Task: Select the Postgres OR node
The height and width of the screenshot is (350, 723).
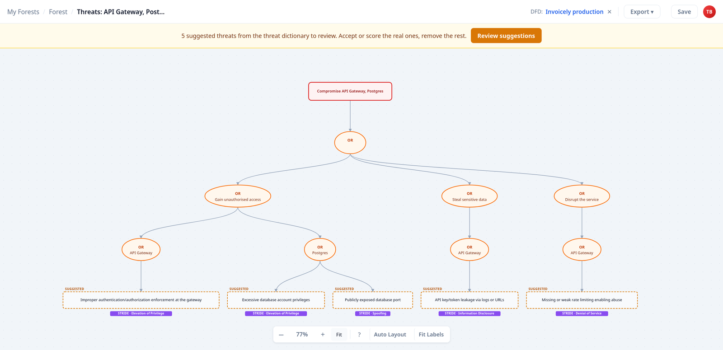Action: pyautogui.click(x=320, y=250)
